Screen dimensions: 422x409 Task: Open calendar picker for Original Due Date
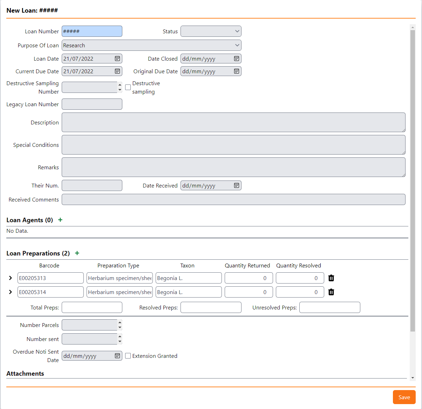[x=237, y=71]
